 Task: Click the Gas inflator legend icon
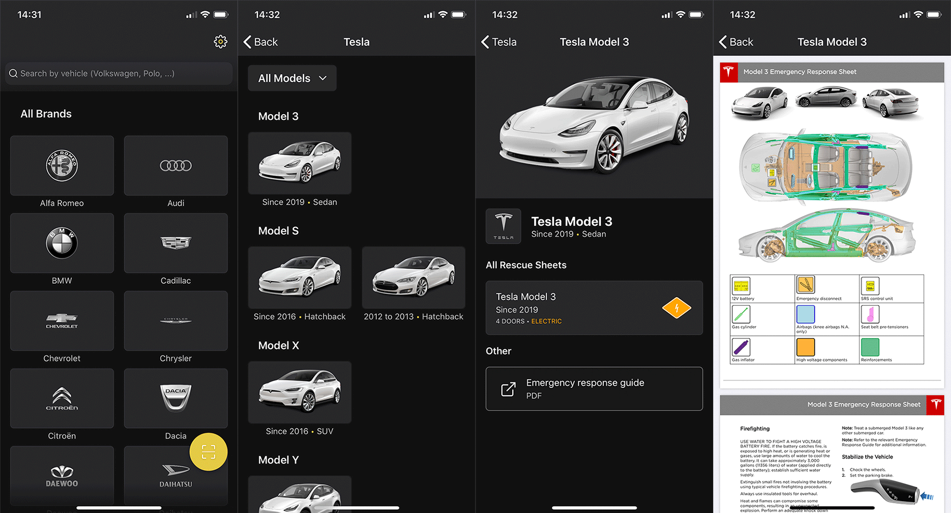tap(741, 347)
